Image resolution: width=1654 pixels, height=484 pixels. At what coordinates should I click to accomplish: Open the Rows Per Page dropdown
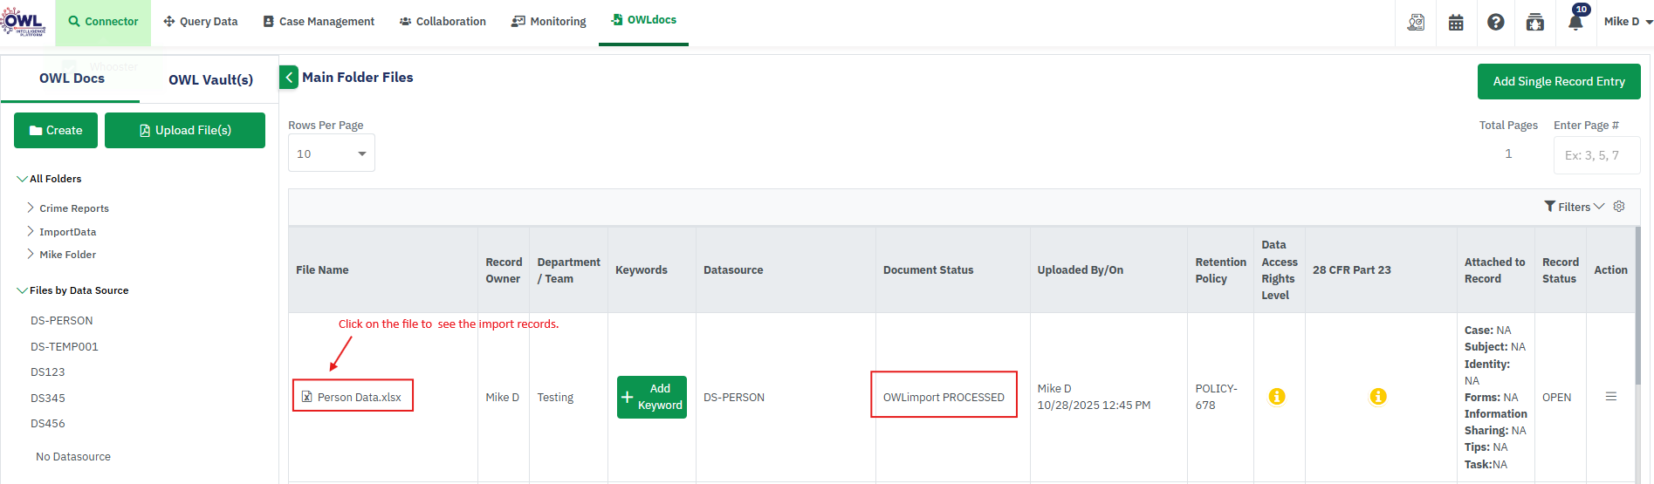[332, 153]
